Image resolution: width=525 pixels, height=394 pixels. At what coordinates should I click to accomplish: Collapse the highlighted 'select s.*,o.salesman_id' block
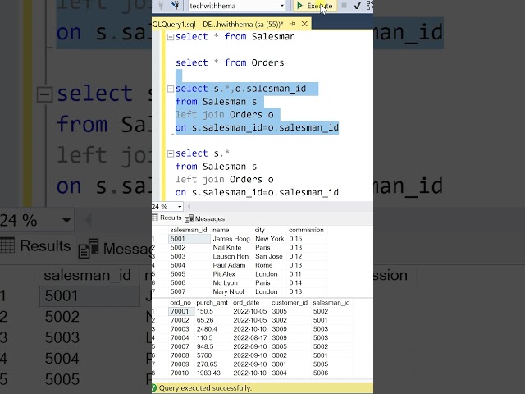[170, 89]
